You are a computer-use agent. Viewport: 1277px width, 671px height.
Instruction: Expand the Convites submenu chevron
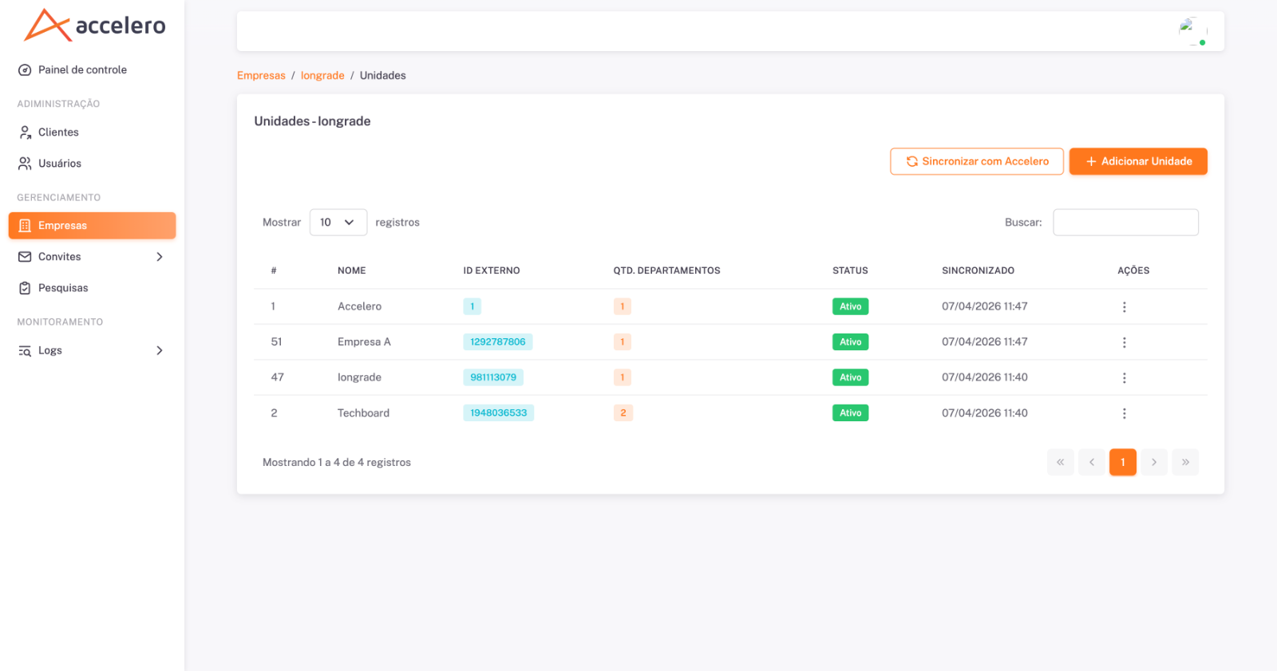[160, 257]
